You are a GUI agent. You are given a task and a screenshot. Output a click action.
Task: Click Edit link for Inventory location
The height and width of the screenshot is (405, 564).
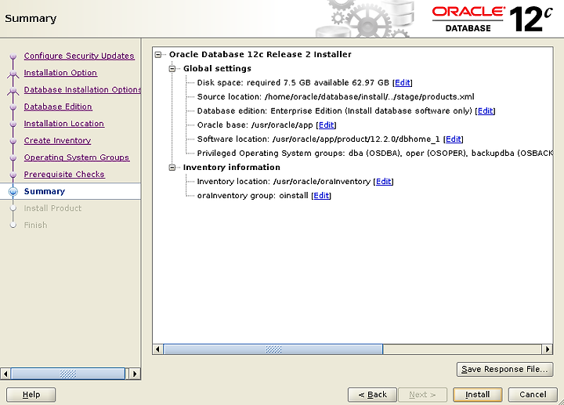(383, 181)
